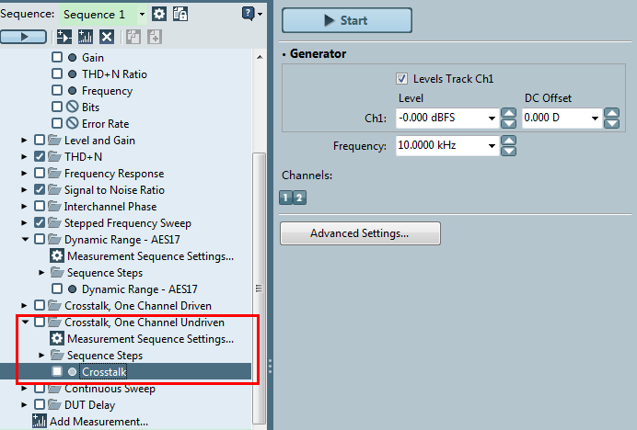Open the Sequence 1 dropdown
Image resolution: width=637 pixels, height=430 pixels.
[142, 14]
